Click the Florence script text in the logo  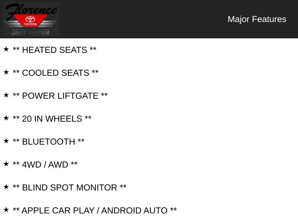[31, 10]
